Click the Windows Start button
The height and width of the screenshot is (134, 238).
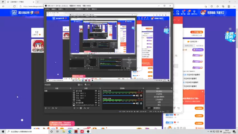(x=3, y=131)
